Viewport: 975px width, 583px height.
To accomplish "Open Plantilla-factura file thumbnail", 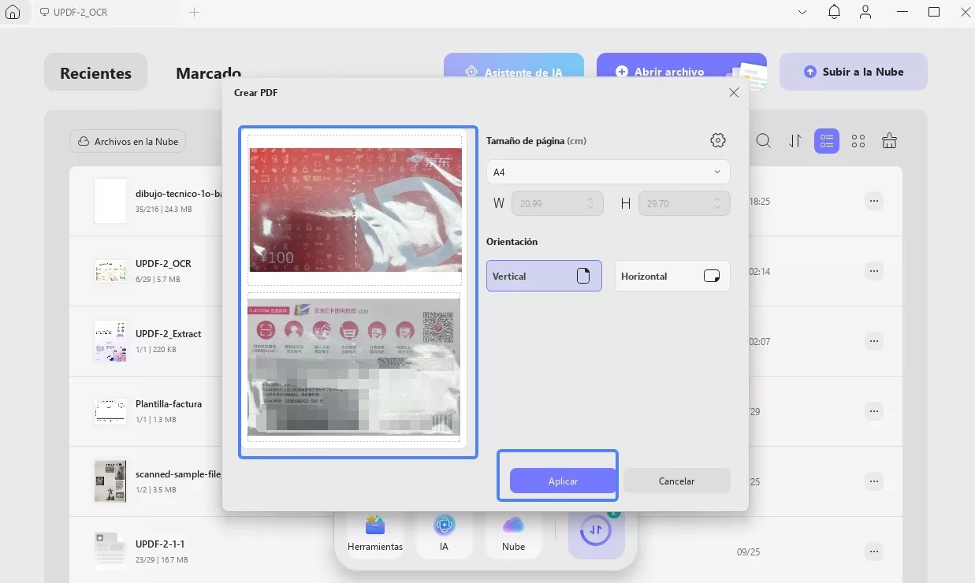I will 110,411.
